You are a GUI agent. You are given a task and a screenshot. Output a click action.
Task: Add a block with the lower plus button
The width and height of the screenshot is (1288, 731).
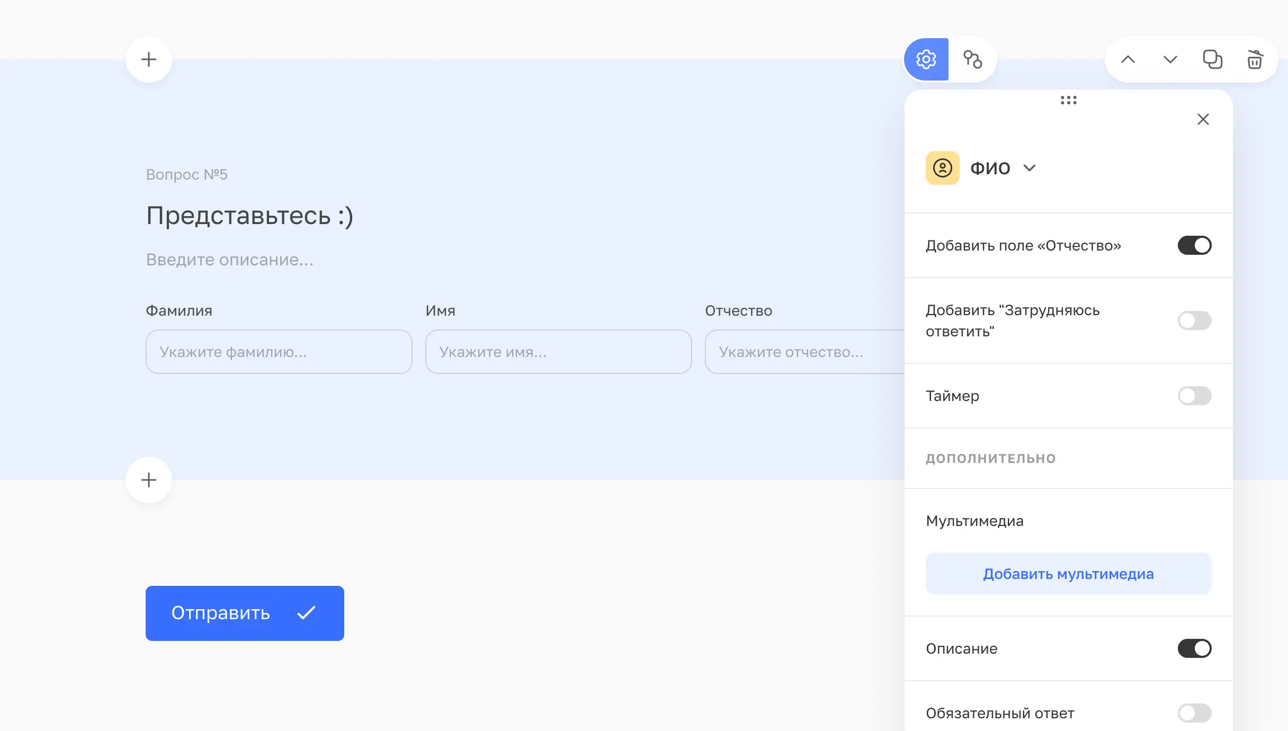(x=149, y=480)
